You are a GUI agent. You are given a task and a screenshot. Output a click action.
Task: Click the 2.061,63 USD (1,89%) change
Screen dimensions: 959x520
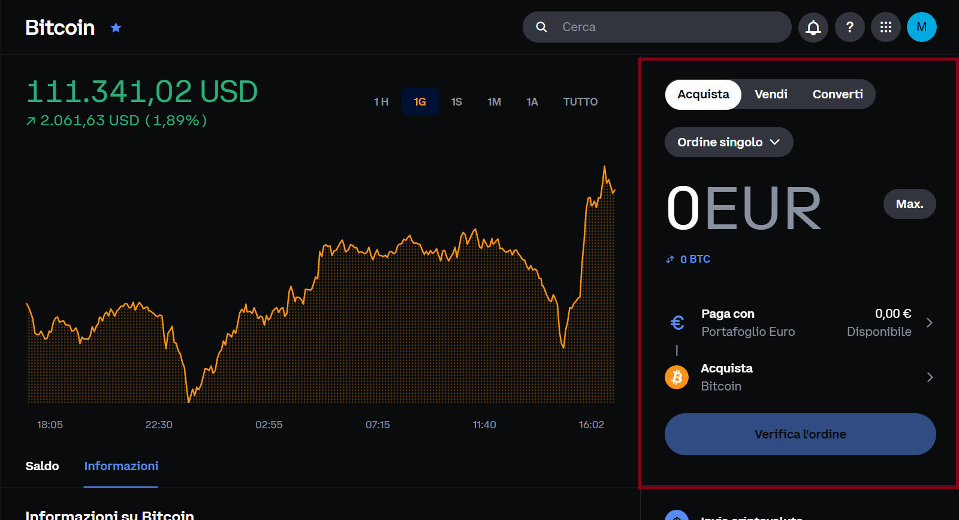116,121
